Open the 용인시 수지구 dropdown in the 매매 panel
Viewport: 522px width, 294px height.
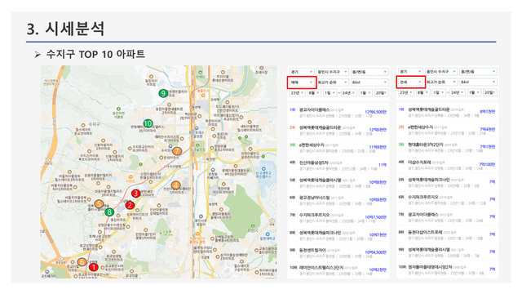pos(332,72)
